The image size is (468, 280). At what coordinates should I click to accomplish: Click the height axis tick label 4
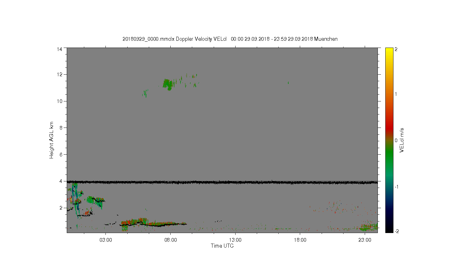tap(61, 181)
